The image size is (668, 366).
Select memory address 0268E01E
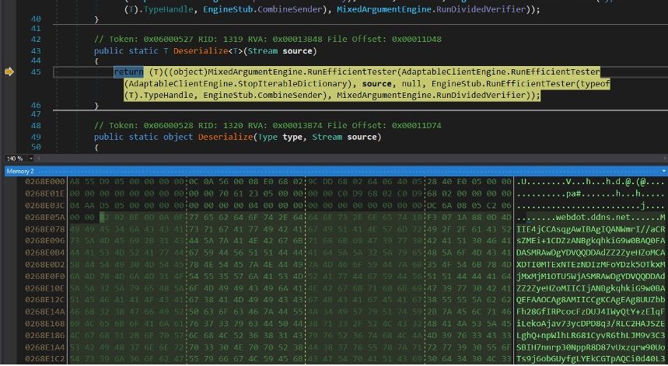[45, 194]
